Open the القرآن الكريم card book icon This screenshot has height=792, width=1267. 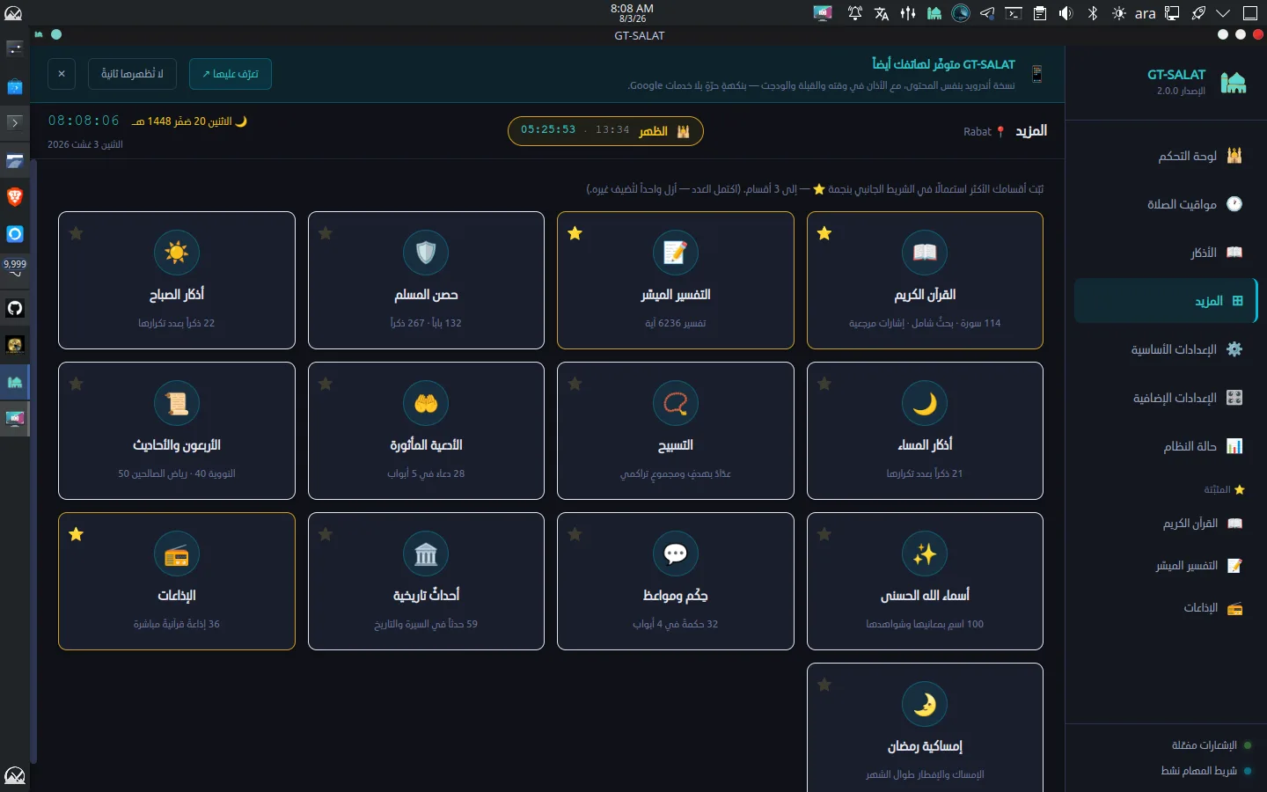tap(925, 253)
